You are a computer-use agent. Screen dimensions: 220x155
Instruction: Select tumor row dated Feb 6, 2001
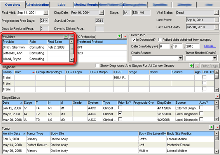tap(108, 139)
